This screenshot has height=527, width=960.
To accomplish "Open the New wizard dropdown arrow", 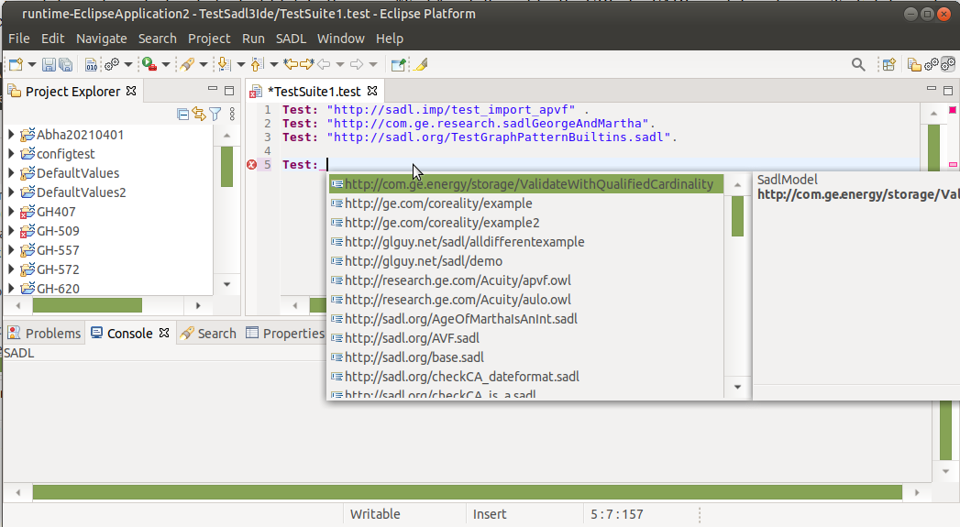I will [x=32, y=64].
